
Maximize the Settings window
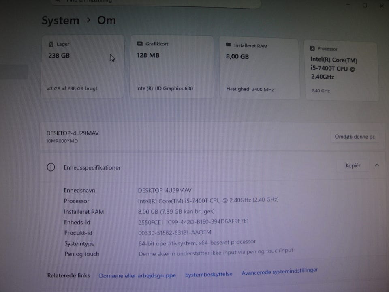click(365, 5)
